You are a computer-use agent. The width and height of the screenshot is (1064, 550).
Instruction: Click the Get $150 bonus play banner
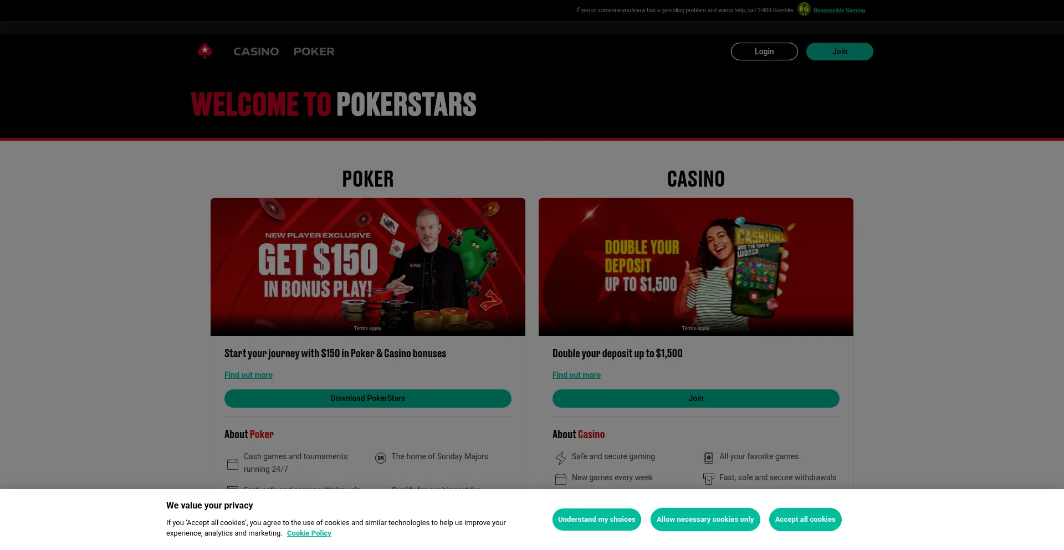pyautogui.click(x=368, y=267)
